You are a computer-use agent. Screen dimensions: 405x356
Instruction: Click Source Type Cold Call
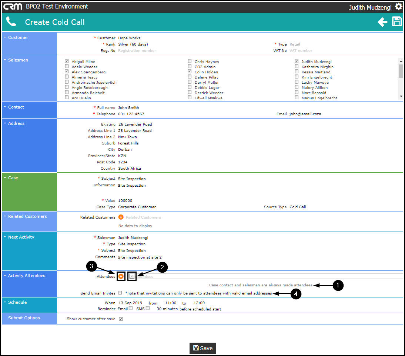(298, 207)
